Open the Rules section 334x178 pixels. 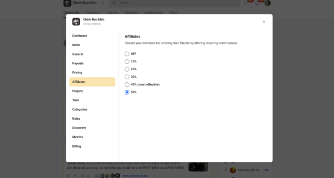pyautogui.click(x=92, y=119)
